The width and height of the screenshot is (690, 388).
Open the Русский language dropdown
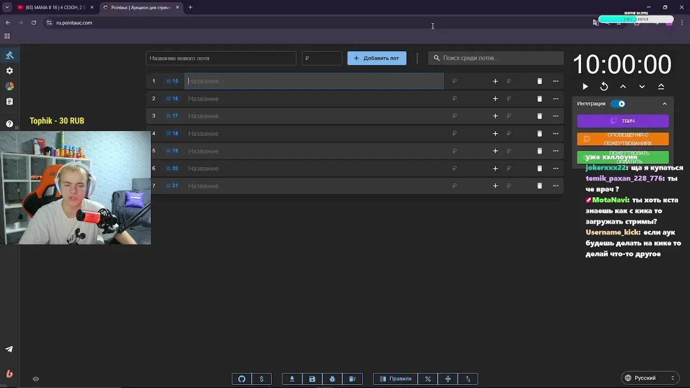tap(650, 378)
